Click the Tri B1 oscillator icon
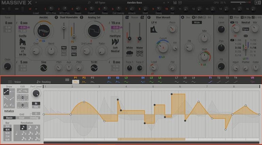 (x=94, y=68)
